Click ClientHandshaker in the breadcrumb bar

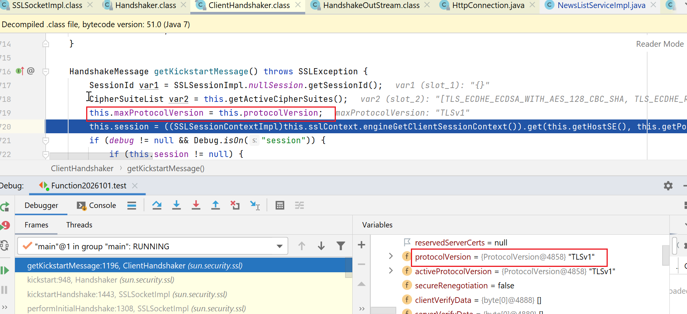point(82,168)
